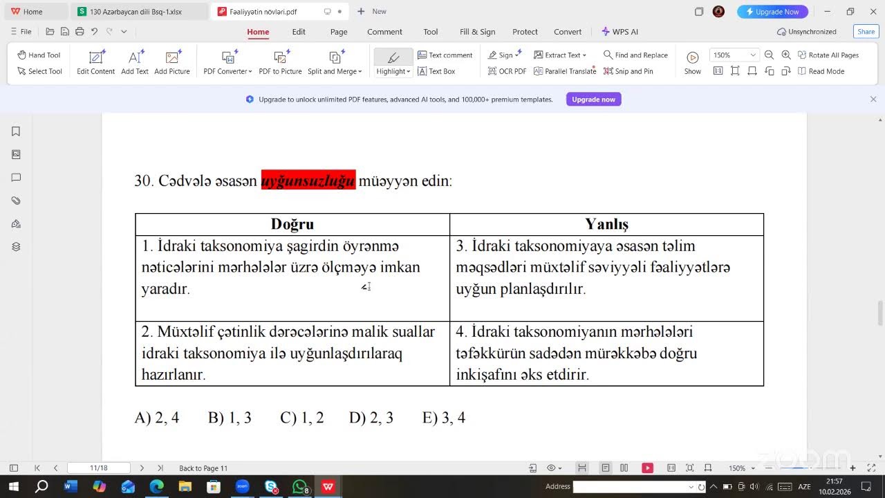Choose the Add Picture tool
The image size is (885, 498).
tap(172, 63)
